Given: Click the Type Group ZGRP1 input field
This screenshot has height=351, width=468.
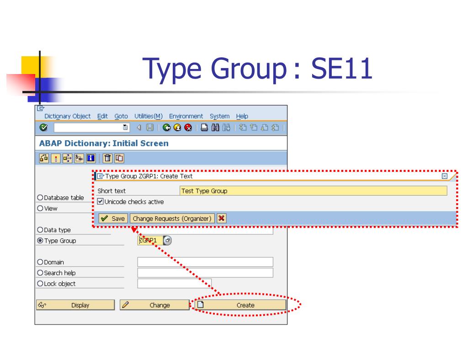Looking at the screenshot, I should (x=150, y=240).
